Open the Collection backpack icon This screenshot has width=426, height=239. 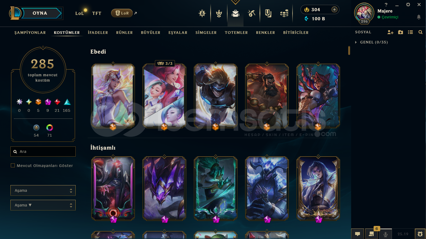point(236,13)
